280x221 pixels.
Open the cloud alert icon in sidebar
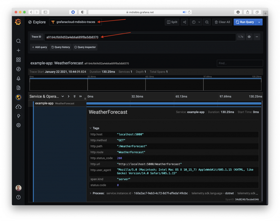coord(18,107)
